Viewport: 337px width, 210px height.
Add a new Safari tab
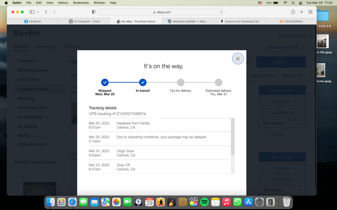pyautogui.click(x=301, y=12)
